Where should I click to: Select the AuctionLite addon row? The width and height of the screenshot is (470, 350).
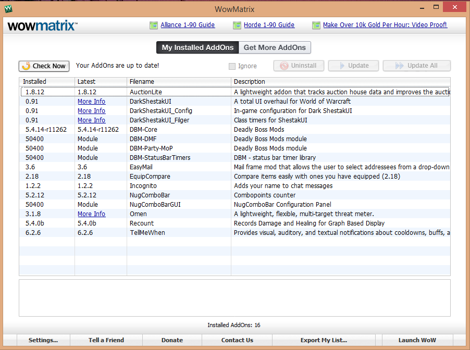point(234,92)
